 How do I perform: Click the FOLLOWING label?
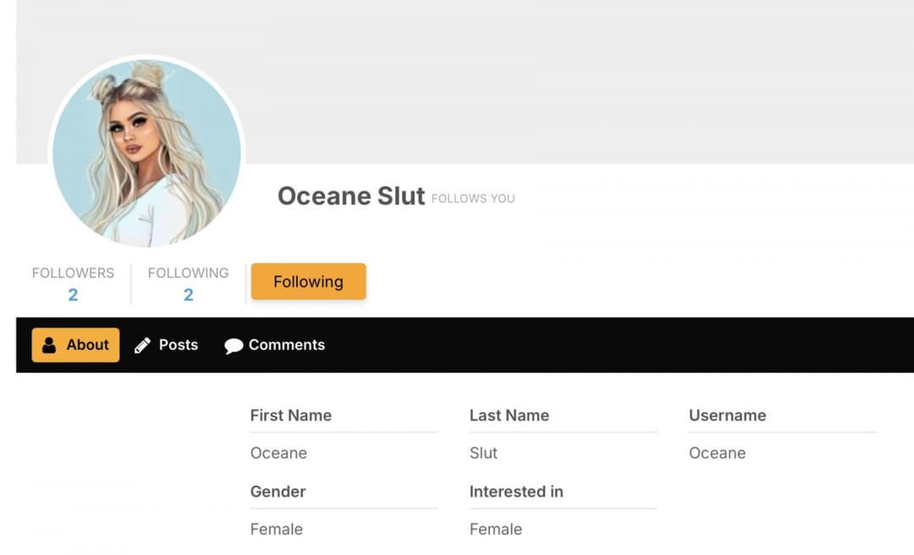188,272
